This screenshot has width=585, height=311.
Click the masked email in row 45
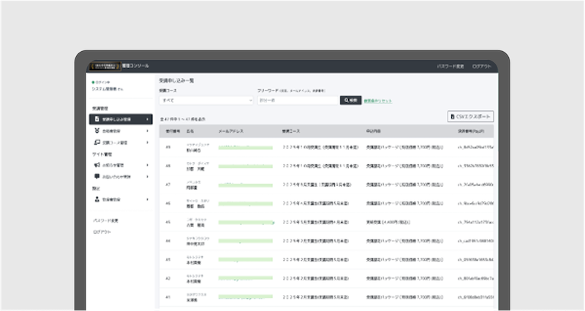[246, 223]
